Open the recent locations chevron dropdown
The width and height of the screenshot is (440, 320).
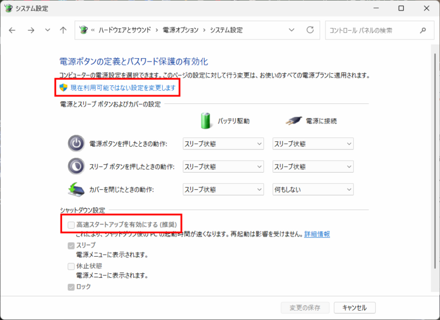(x=47, y=30)
